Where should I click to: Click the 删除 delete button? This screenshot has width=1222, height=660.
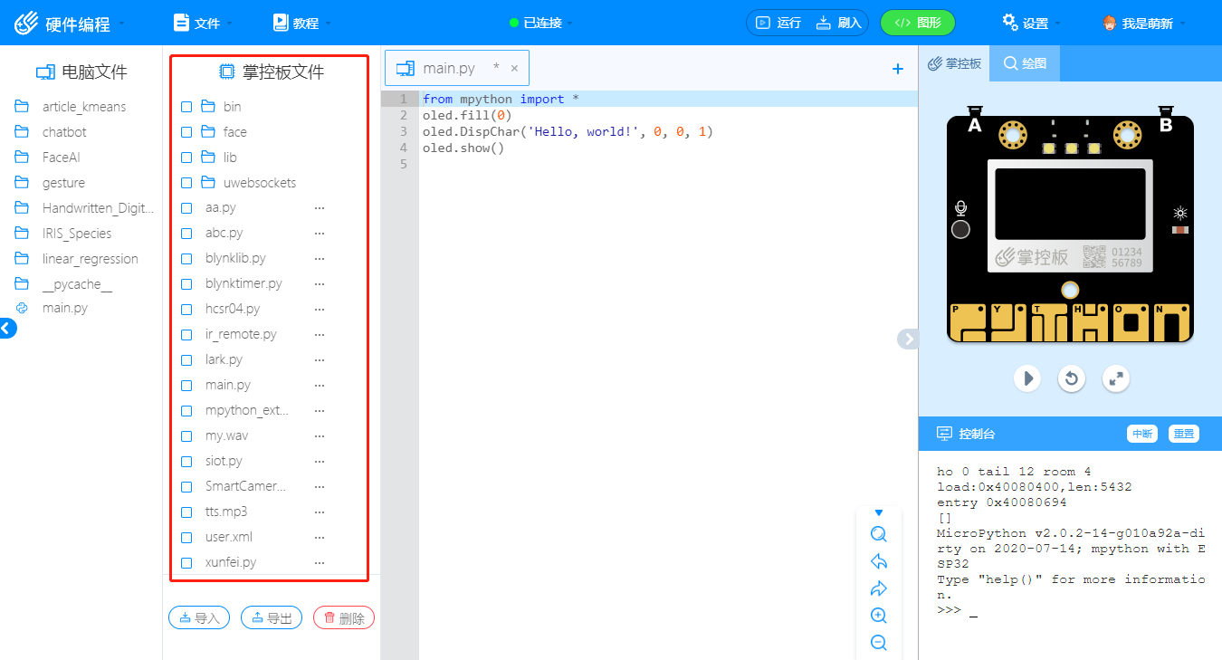[344, 617]
